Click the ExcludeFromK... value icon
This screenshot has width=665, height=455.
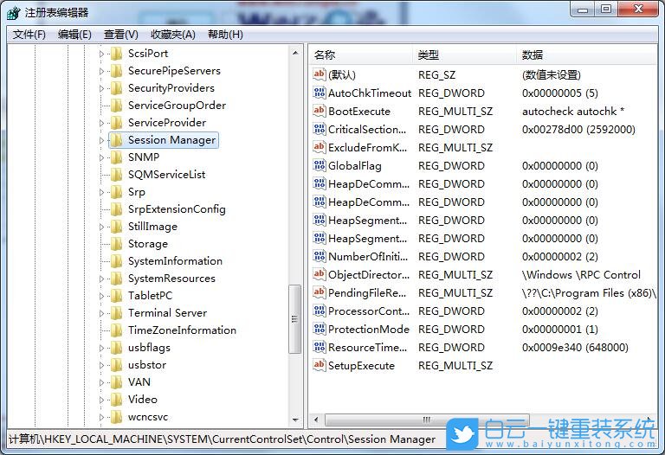tap(319, 147)
